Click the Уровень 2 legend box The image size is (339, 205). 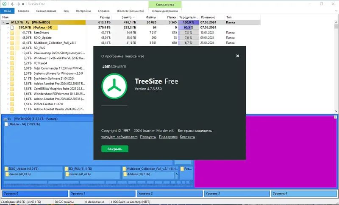click(170, 194)
